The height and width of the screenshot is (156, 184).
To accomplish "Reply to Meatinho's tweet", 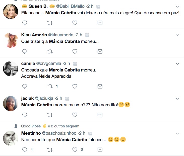I will click(25, 150).
